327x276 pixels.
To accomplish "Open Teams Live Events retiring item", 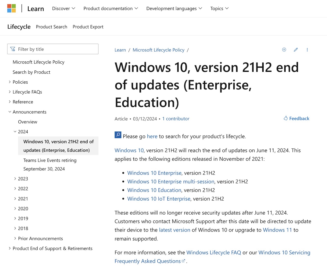I will [x=50, y=164].
